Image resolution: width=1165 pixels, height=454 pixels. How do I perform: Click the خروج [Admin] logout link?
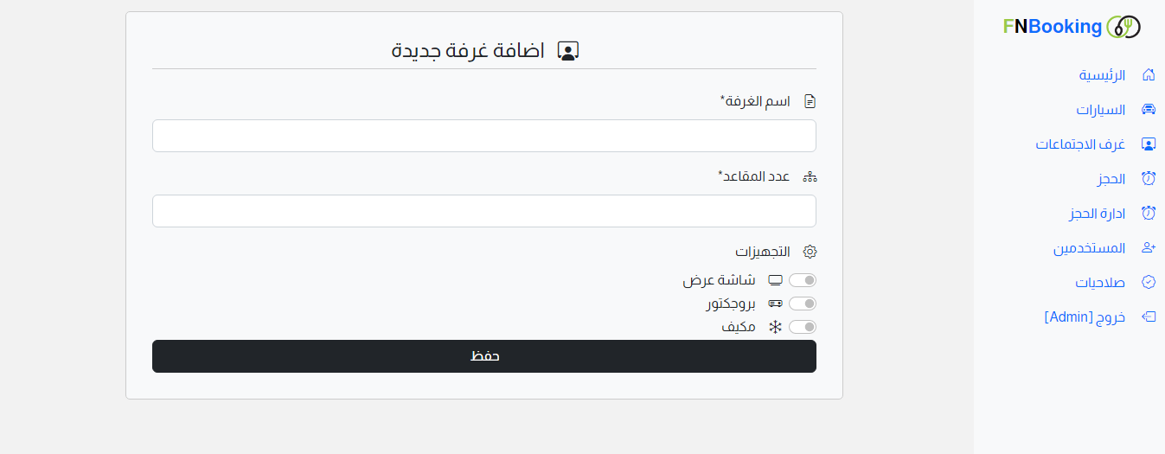pyautogui.click(x=1085, y=317)
